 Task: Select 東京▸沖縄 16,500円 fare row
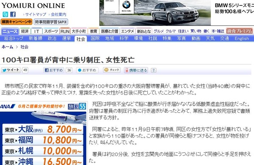(x=43, y=161)
